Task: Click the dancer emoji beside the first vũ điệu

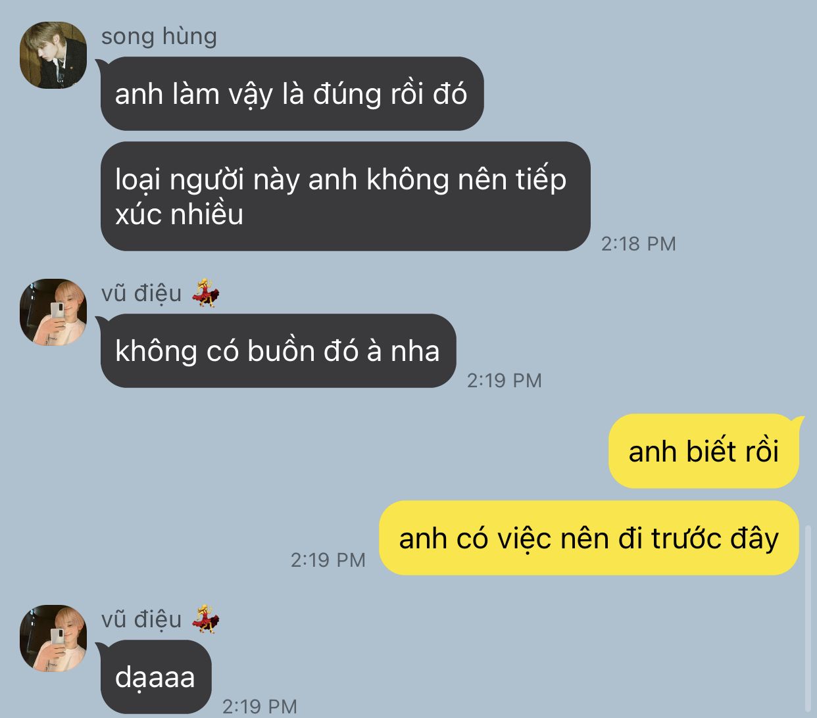Action: click(205, 293)
